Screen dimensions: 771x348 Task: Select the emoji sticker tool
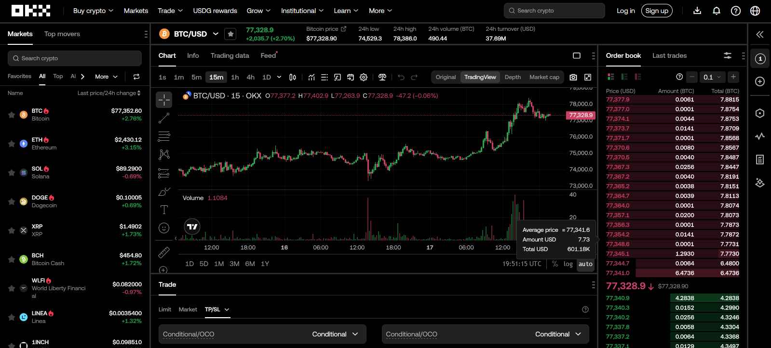pyautogui.click(x=164, y=228)
